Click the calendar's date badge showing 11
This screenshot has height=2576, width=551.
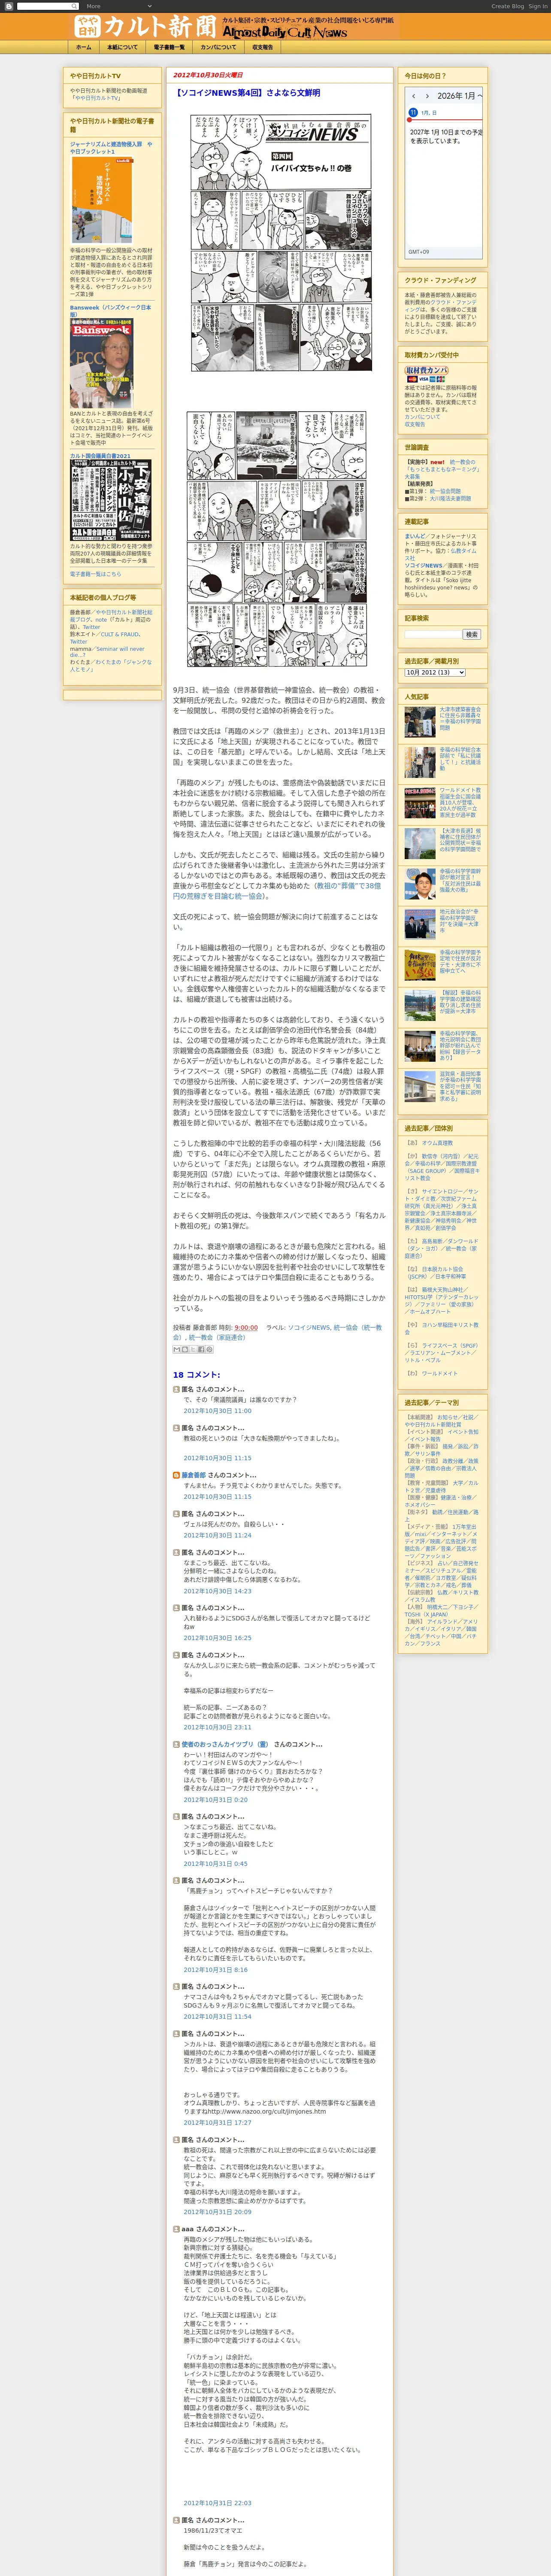pyautogui.click(x=412, y=113)
